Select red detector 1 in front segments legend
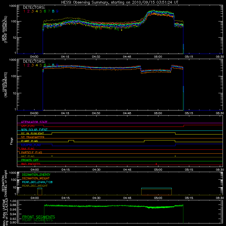226x226 pixels. click(x=24, y=11)
